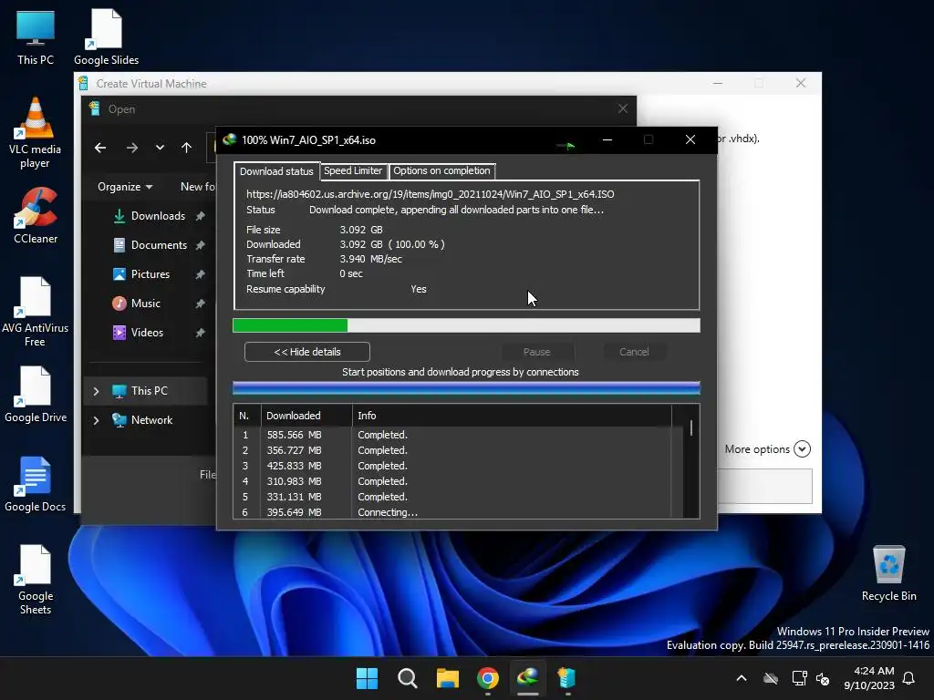Click the network display tray icon
Viewport: 934px width, 700px height.
(799, 678)
